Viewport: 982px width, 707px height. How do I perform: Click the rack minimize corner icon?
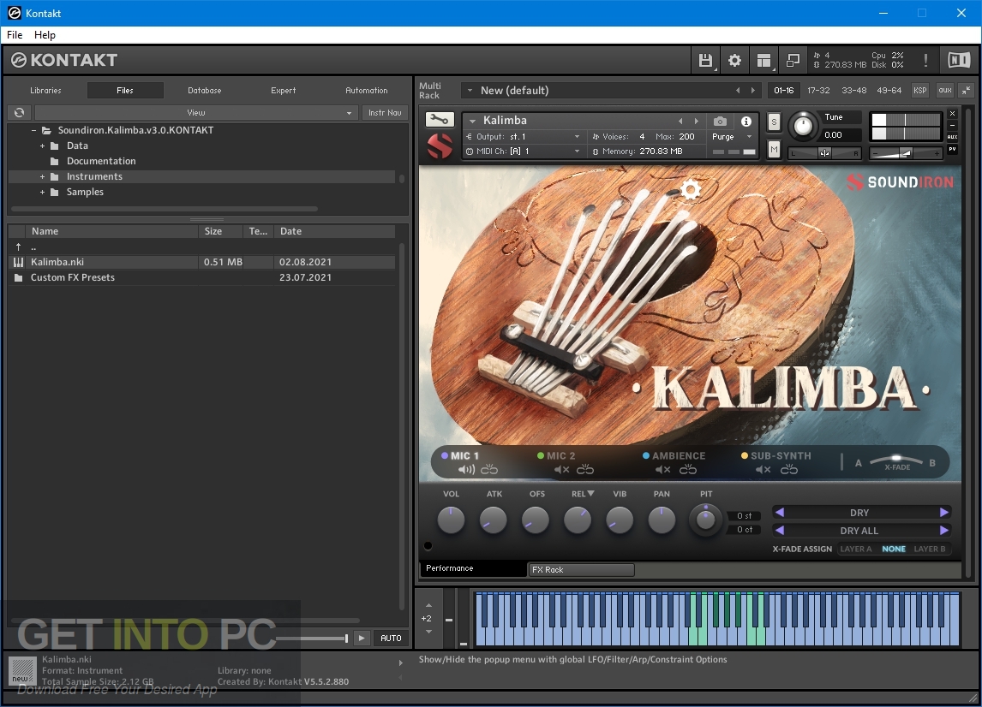point(966,91)
